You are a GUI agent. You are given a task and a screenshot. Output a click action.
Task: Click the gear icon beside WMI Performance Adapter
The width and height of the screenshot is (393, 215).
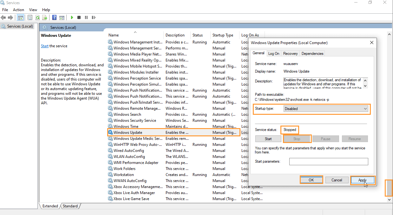tap(110, 163)
